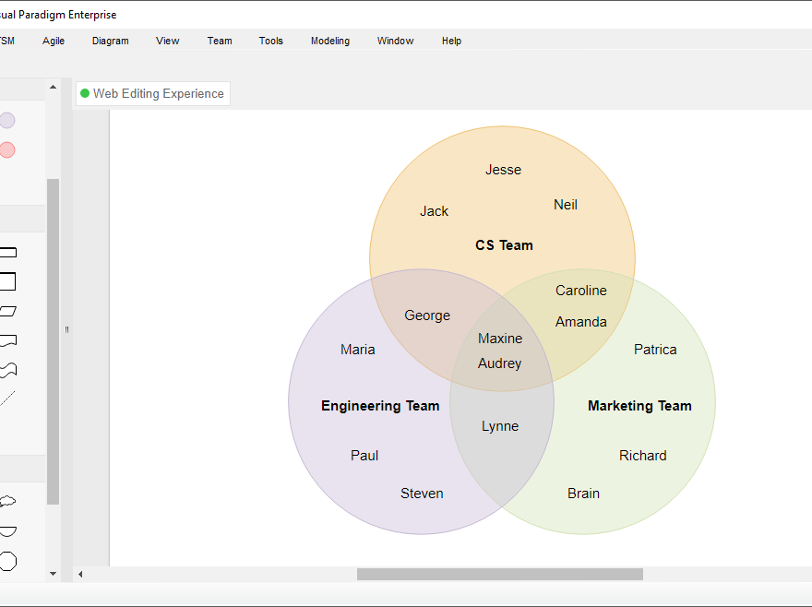Toggle the green online status indicator

85,93
